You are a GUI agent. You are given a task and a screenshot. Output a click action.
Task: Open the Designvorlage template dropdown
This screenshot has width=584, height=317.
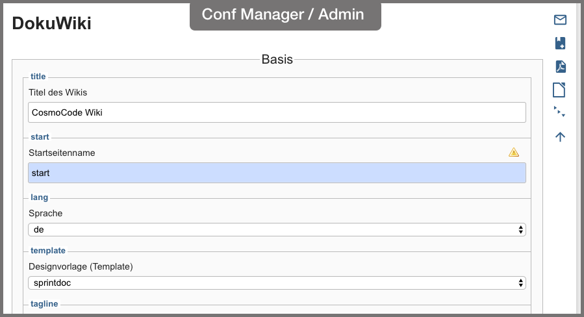pyautogui.click(x=277, y=283)
